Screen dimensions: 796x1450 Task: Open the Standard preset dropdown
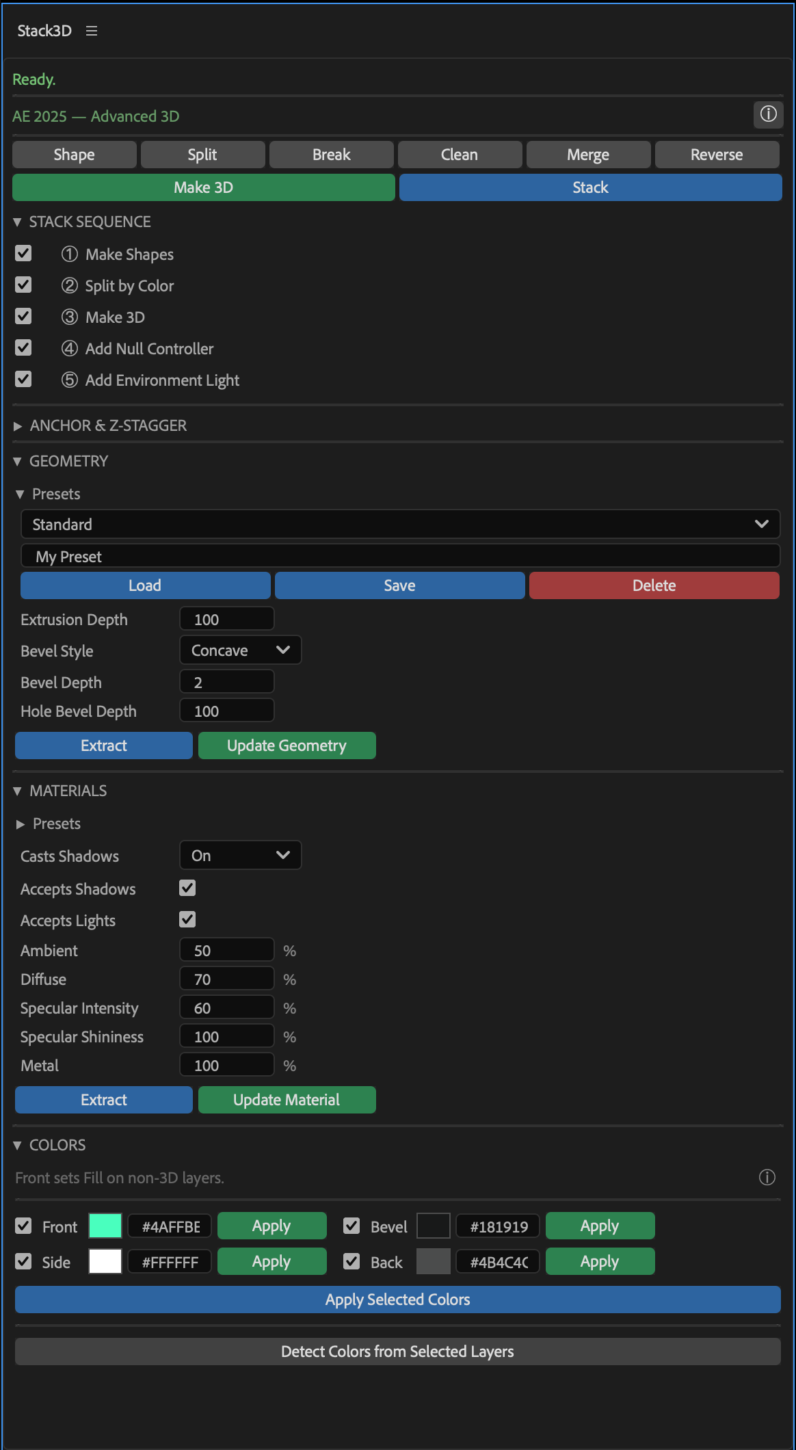pos(400,525)
